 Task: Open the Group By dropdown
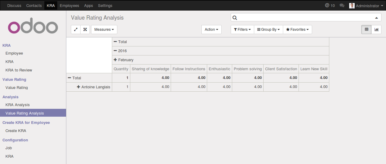(268, 30)
